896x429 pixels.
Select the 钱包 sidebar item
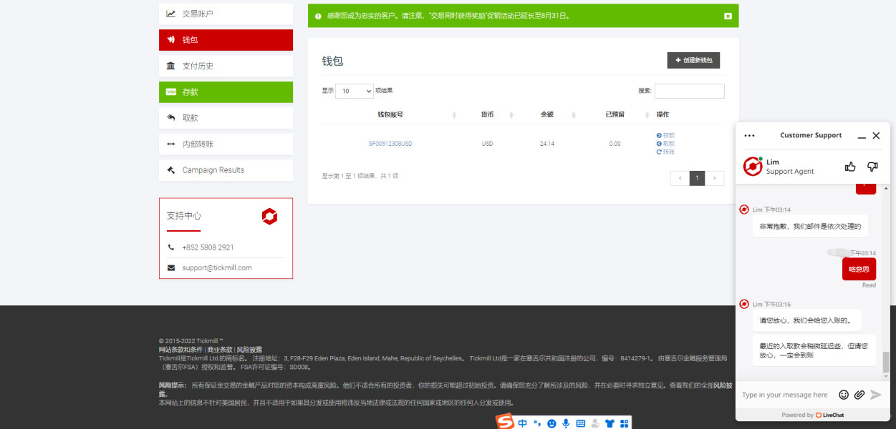[x=226, y=40]
